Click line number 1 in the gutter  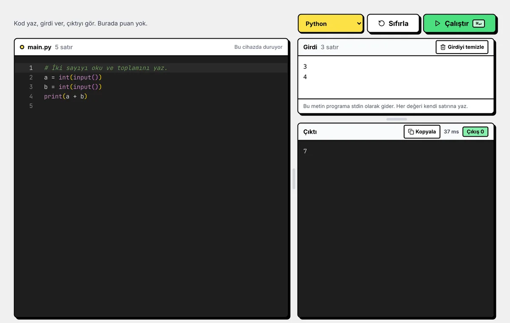31,68
